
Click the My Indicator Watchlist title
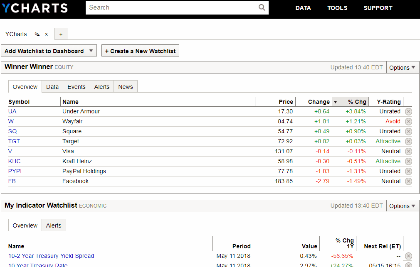(x=41, y=205)
